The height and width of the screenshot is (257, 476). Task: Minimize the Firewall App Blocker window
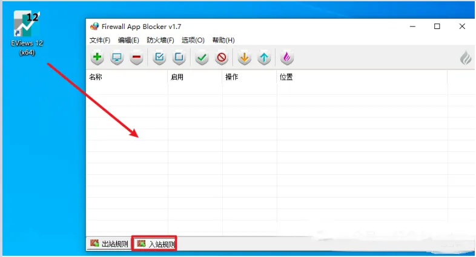412,27
